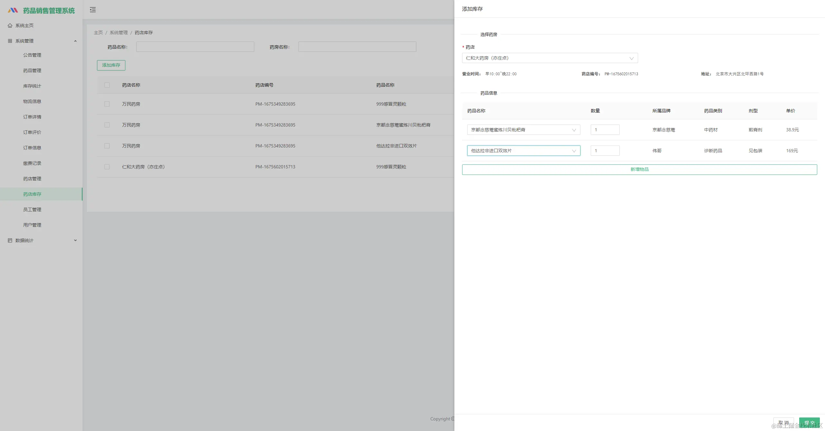Click the 药品名称 search input field
This screenshot has width=825, height=431.
[195, 47]
